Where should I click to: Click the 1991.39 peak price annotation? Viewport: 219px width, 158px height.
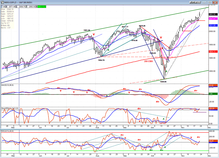tap(87, 30)
